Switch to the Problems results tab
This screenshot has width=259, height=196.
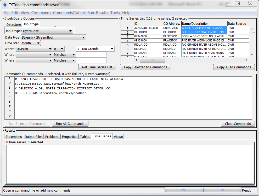[x=52, y=136]
